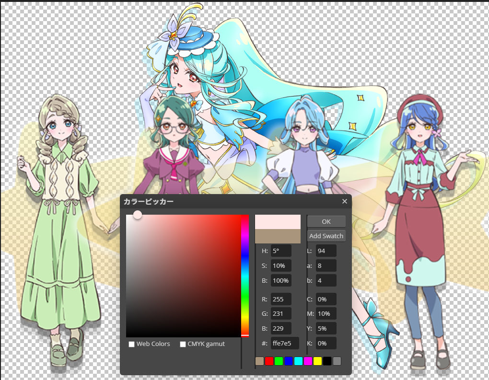Pick the green preset swatch

(x=279, y=361)
